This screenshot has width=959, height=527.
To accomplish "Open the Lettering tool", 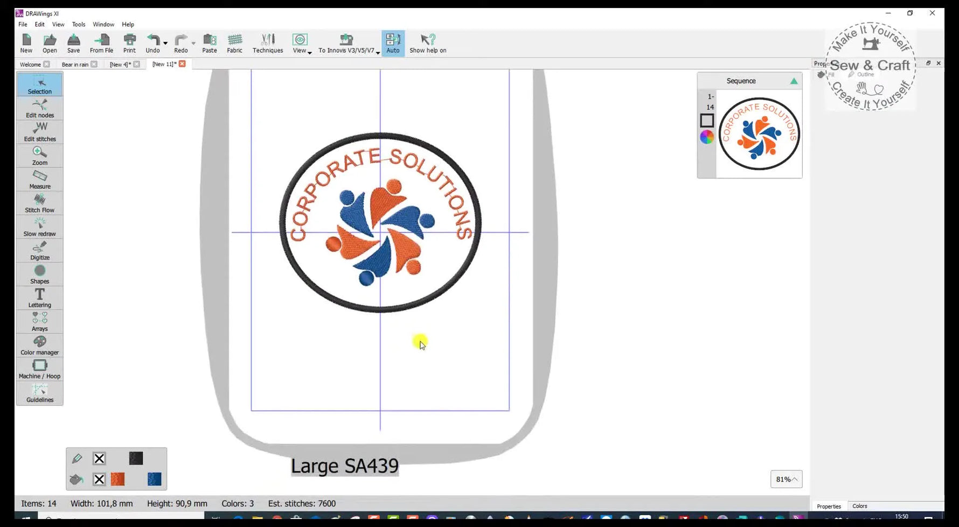I will pos(39,297).
